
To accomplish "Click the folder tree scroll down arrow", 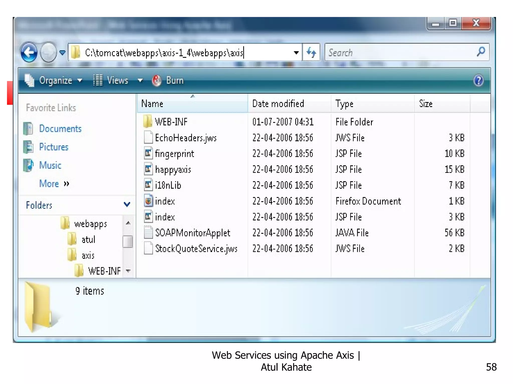I will coord(128,271).
